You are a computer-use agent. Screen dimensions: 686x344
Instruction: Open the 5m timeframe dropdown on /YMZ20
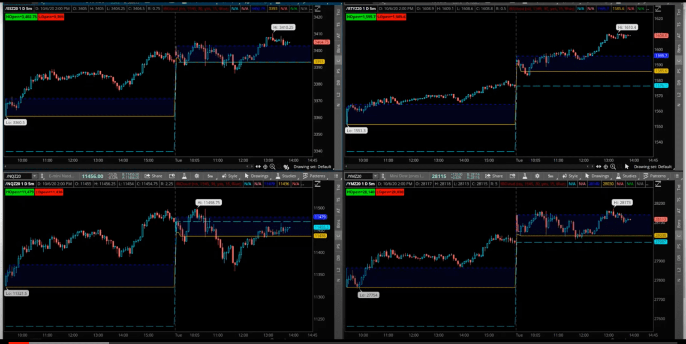tap(551, 176)
